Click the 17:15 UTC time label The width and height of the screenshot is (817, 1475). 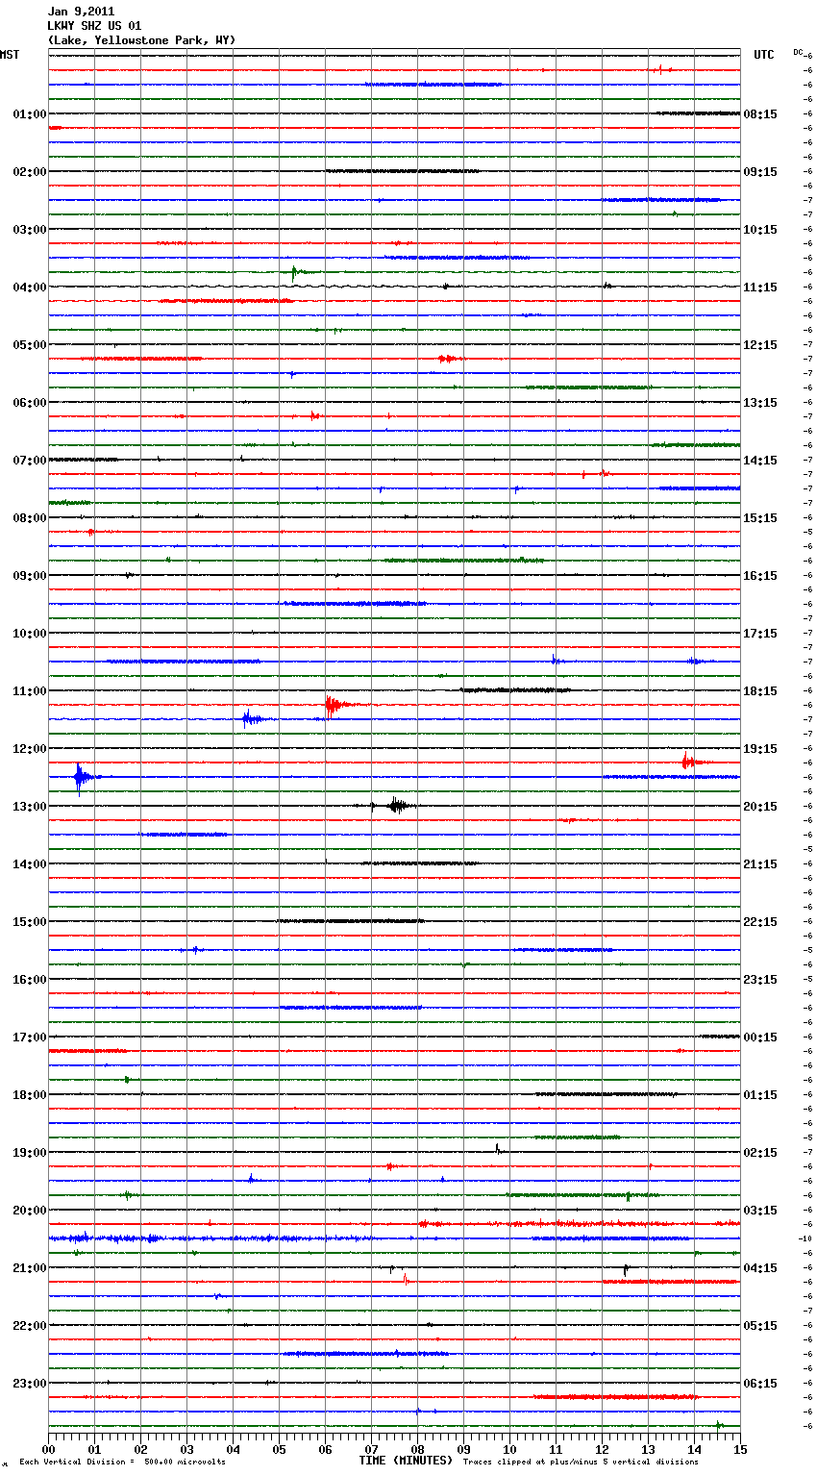pos(760,634)
